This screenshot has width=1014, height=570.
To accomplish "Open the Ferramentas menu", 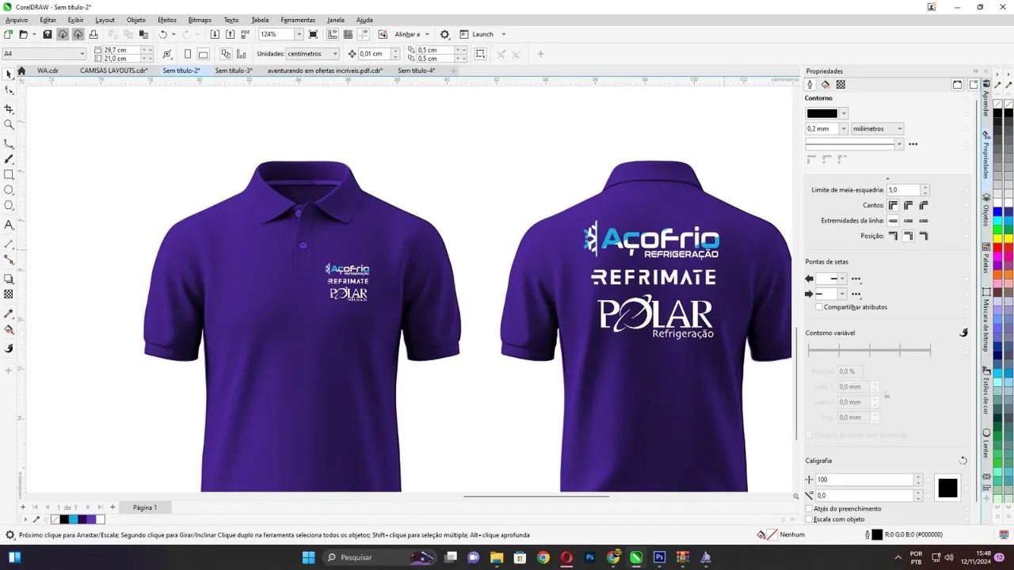I will (298, 20).
